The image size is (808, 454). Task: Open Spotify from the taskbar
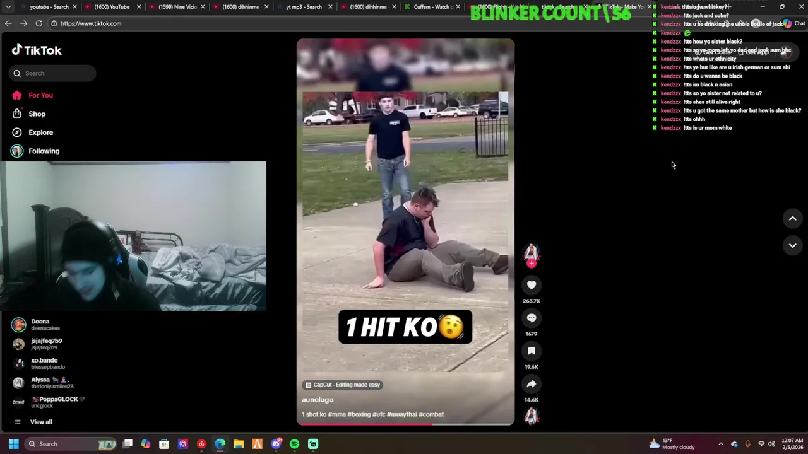(x=294, y=444)
